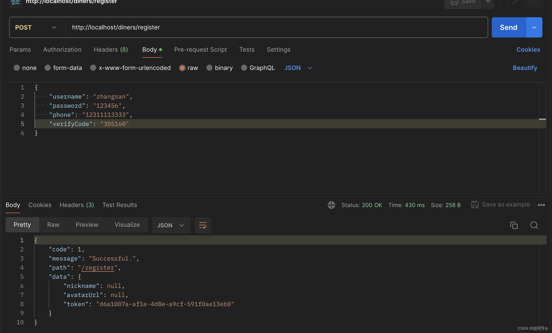Open search in response with magnifier icon
Image resolution: width=552 pixels, height=333 pixels.
click(x=534, y=225)
